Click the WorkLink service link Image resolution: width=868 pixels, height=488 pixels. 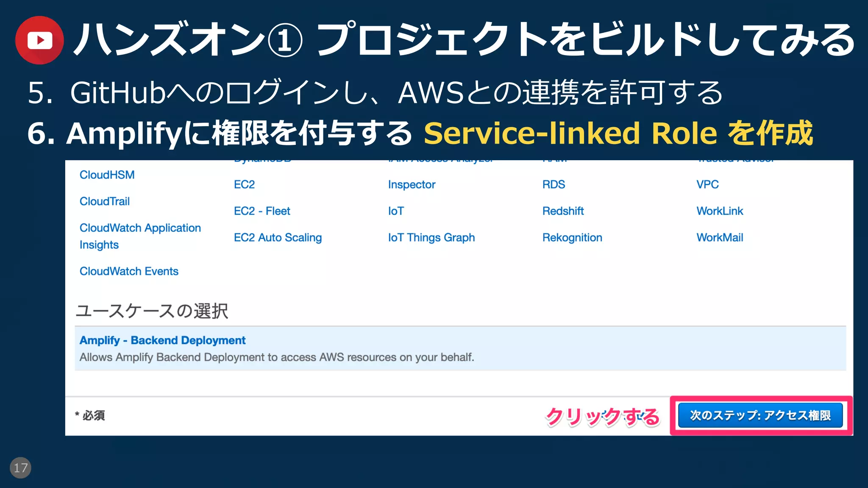[x=720, y=211]
